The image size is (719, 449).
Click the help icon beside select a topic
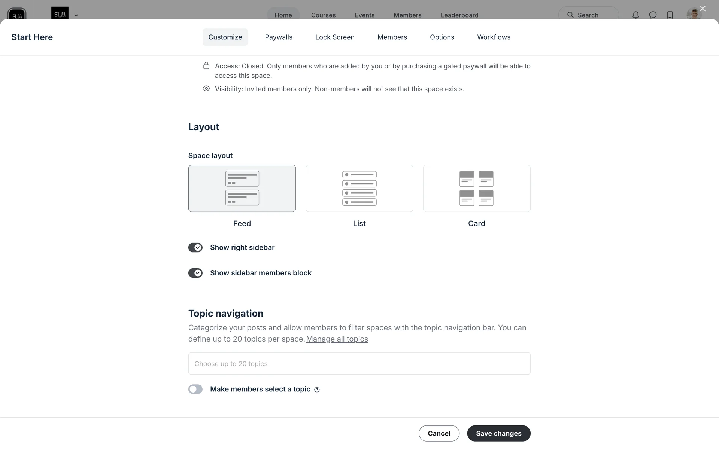(x=317, y=390)
